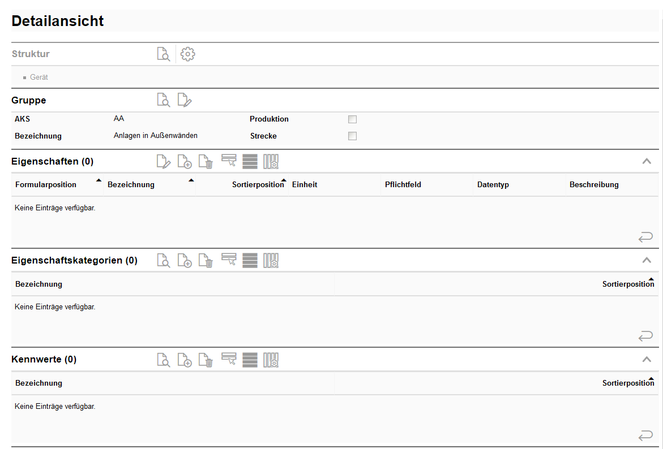663x449 pixels.
Task: Click delete icon in Eigenschaftskategorien toolbar
Action: (x=206, y=261)
